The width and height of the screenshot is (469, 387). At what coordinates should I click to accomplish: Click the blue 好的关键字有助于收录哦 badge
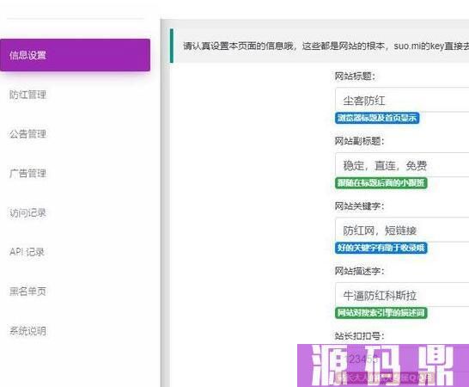click(x=381, y=248)
